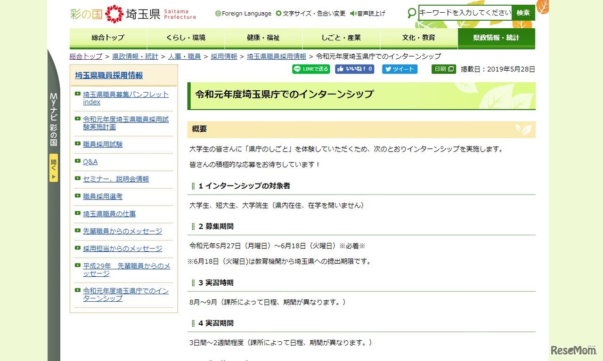Open text size and color settings

point(310,14)
